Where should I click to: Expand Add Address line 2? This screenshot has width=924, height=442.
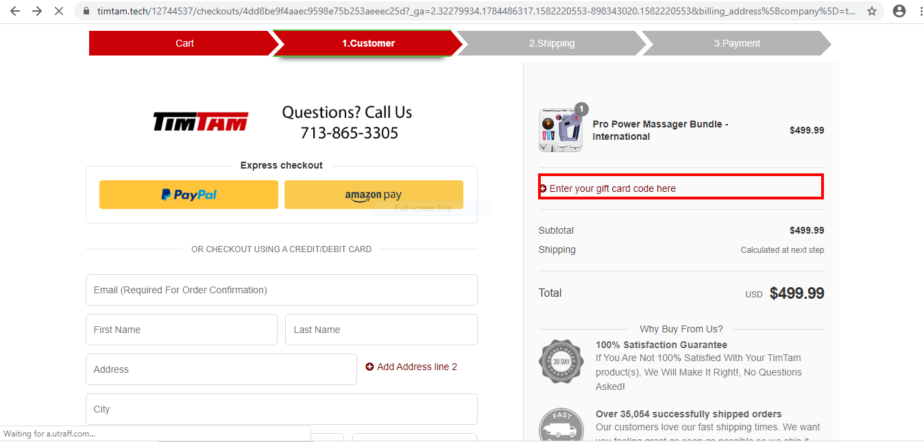click(417, 367)
